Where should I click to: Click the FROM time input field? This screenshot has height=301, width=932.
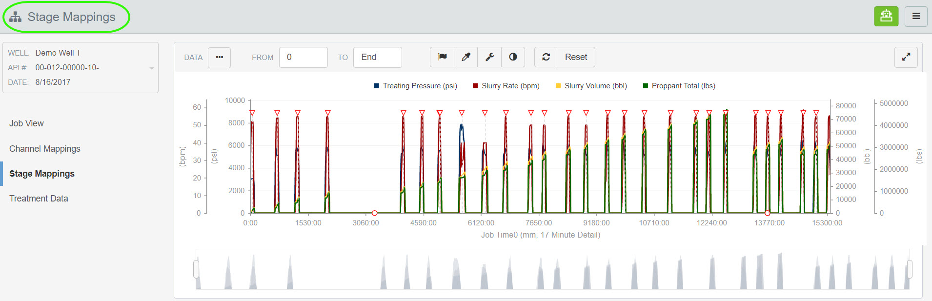tap(304, 57)
